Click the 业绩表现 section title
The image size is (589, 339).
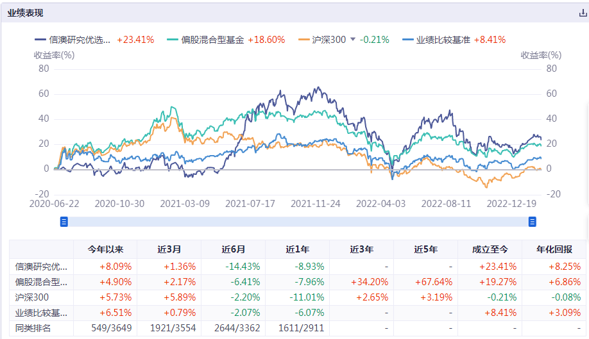26,13
